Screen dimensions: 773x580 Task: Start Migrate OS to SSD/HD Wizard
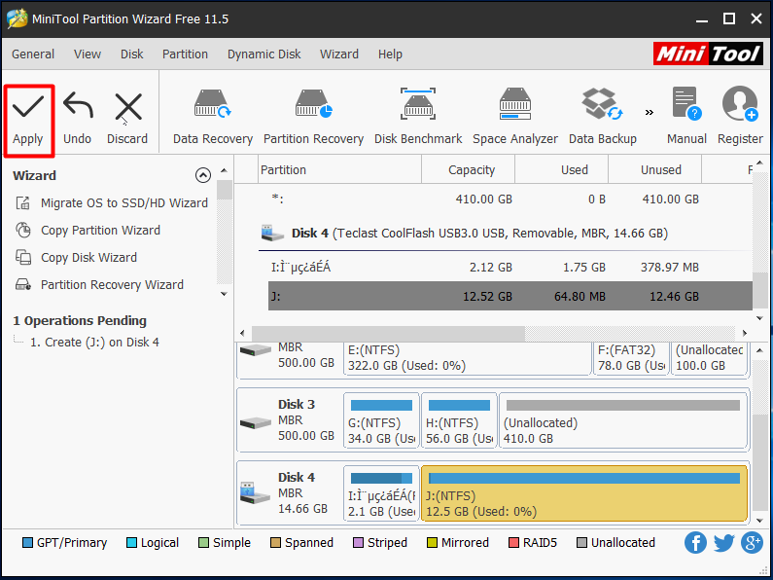click(124, 202)
